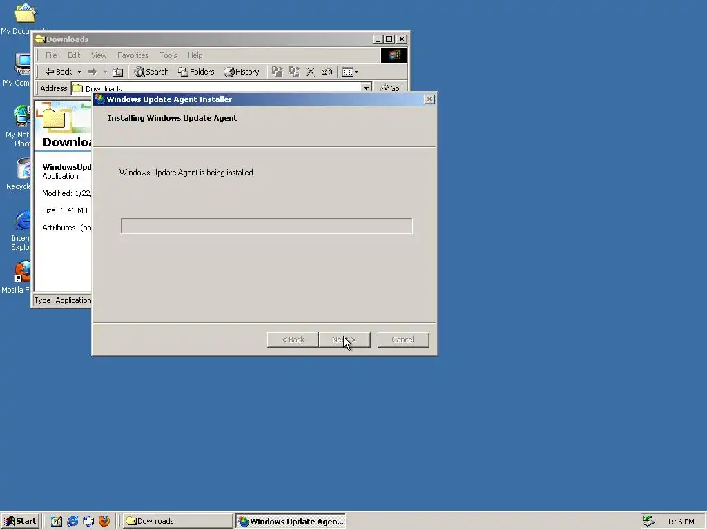Viewport: 707px width, 530px height.
Task: Click the Outlook Express quick launch icon
Action: pyautogui.click(x=88, y=521)
